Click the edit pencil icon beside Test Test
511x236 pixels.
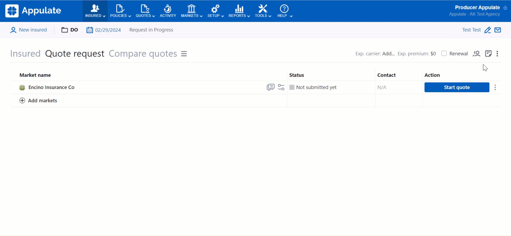pos(488,30)
